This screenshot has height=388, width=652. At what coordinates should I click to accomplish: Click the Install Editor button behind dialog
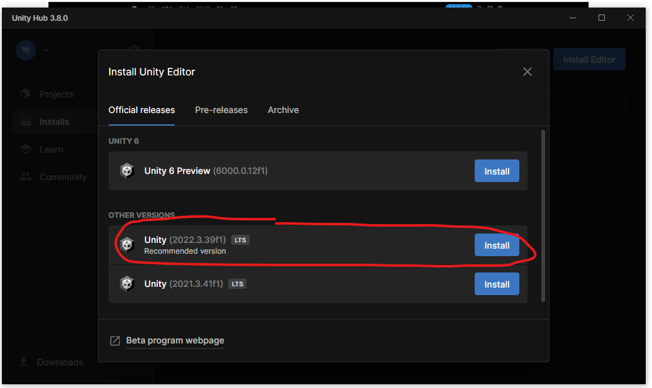coord(588,60)
